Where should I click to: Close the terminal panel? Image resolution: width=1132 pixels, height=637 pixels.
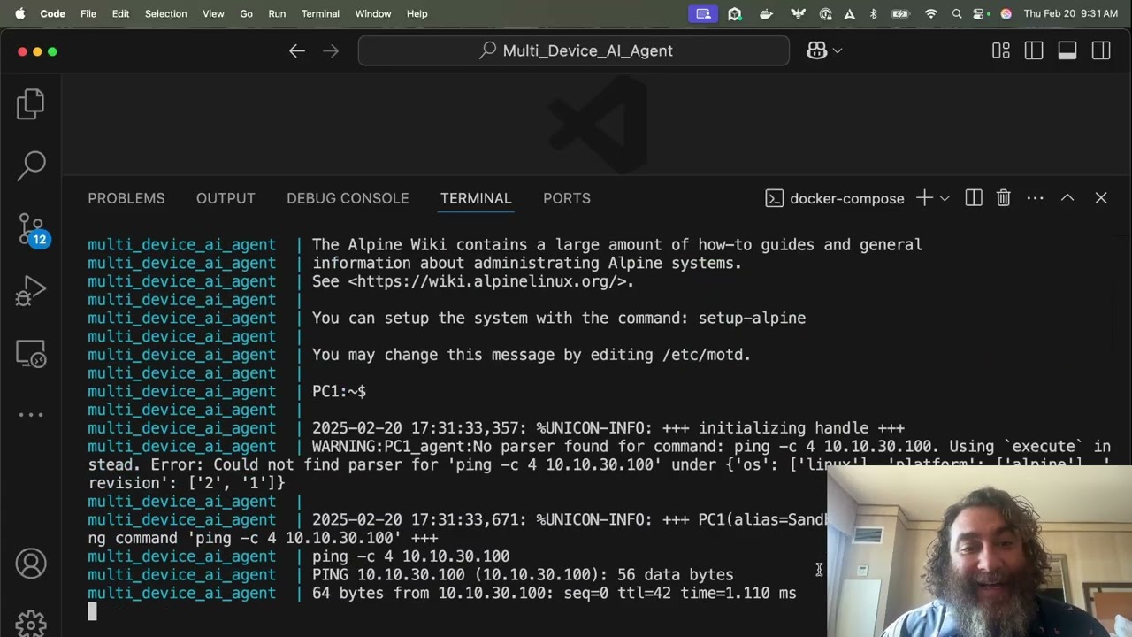[x=1101, y=198]
